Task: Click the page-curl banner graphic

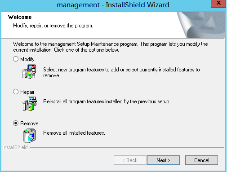Action: [201, 25]
